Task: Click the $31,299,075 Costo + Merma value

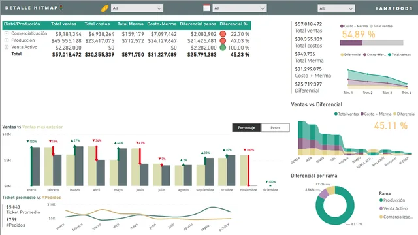Action: [x=308, y=69]
